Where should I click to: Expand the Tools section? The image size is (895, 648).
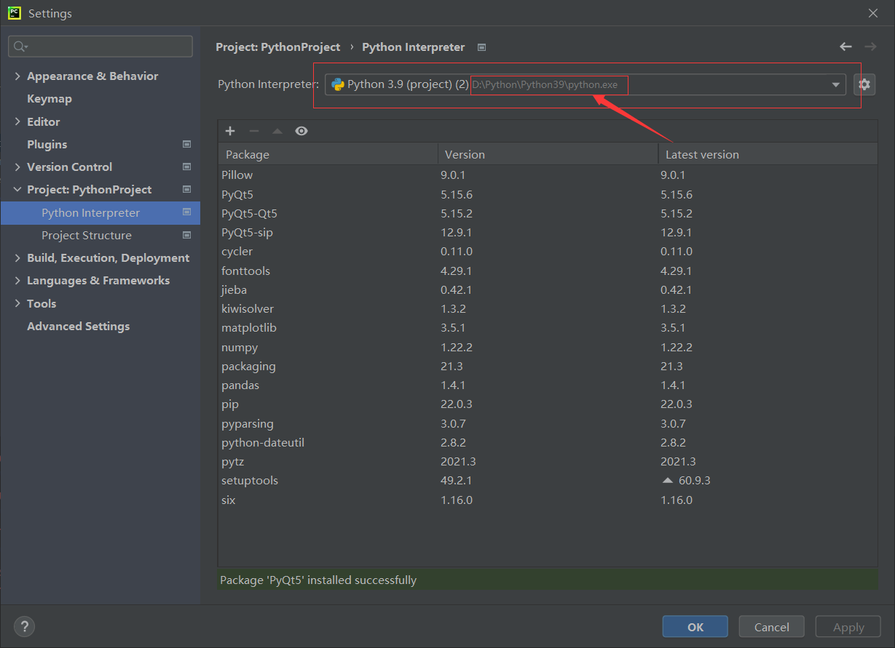click(x=17, y=303)
